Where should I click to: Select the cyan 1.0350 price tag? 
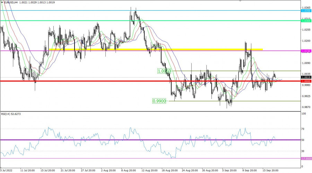point(306,11)
